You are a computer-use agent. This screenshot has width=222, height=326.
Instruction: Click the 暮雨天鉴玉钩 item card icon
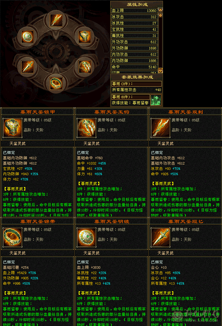click(x=86, y=128)
